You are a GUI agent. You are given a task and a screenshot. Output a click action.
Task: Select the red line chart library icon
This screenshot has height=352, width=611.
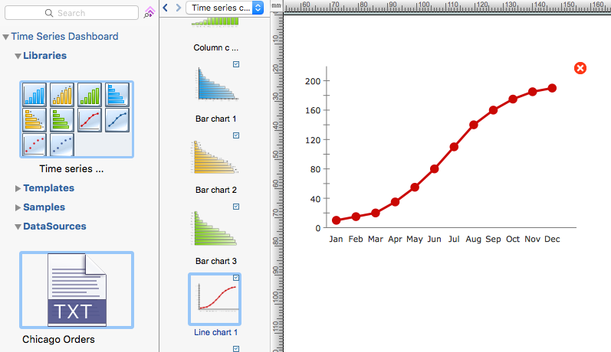pos(90,120)
